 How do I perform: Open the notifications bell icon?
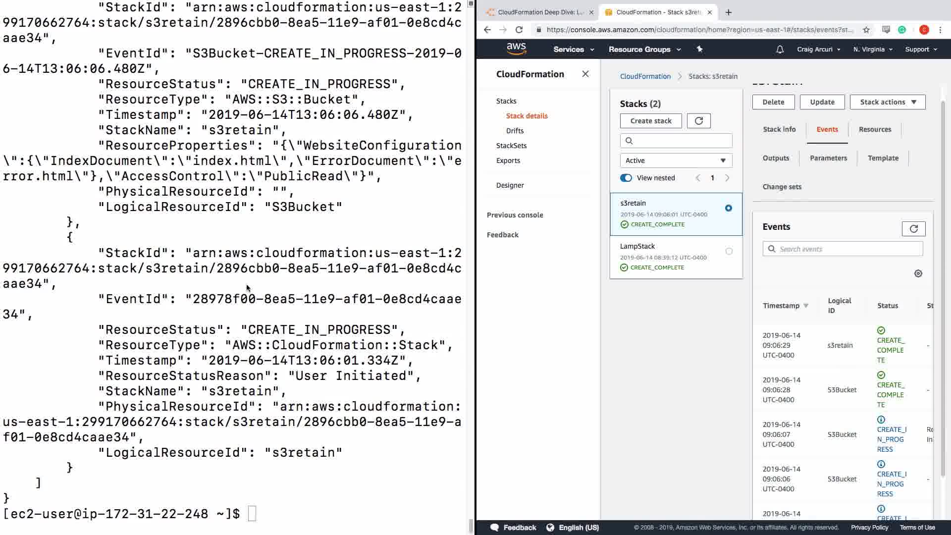click(x=780, y=50)
